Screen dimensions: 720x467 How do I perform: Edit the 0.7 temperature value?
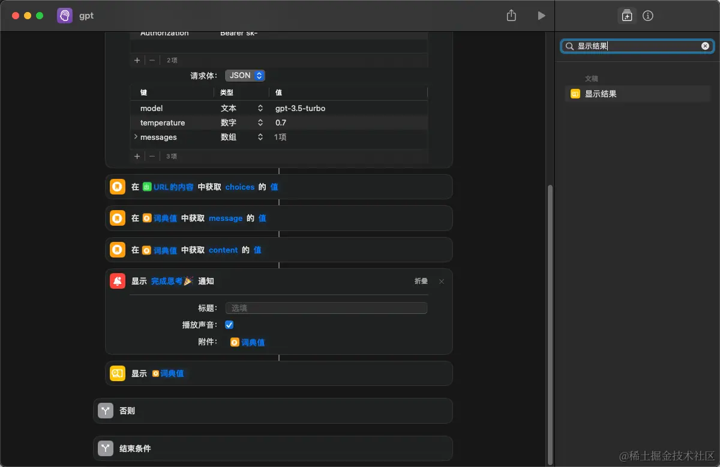(281, 123)
